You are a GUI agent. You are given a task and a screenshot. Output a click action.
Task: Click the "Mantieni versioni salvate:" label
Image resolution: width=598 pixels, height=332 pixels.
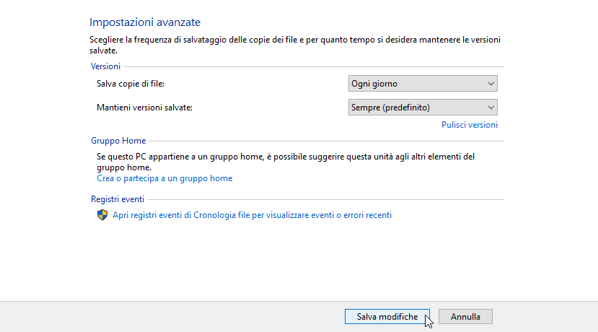[145, 108]
